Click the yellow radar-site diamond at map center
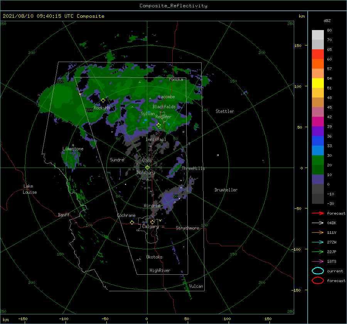Viewport: 347px width, 324px height. (x=147, y=168)
